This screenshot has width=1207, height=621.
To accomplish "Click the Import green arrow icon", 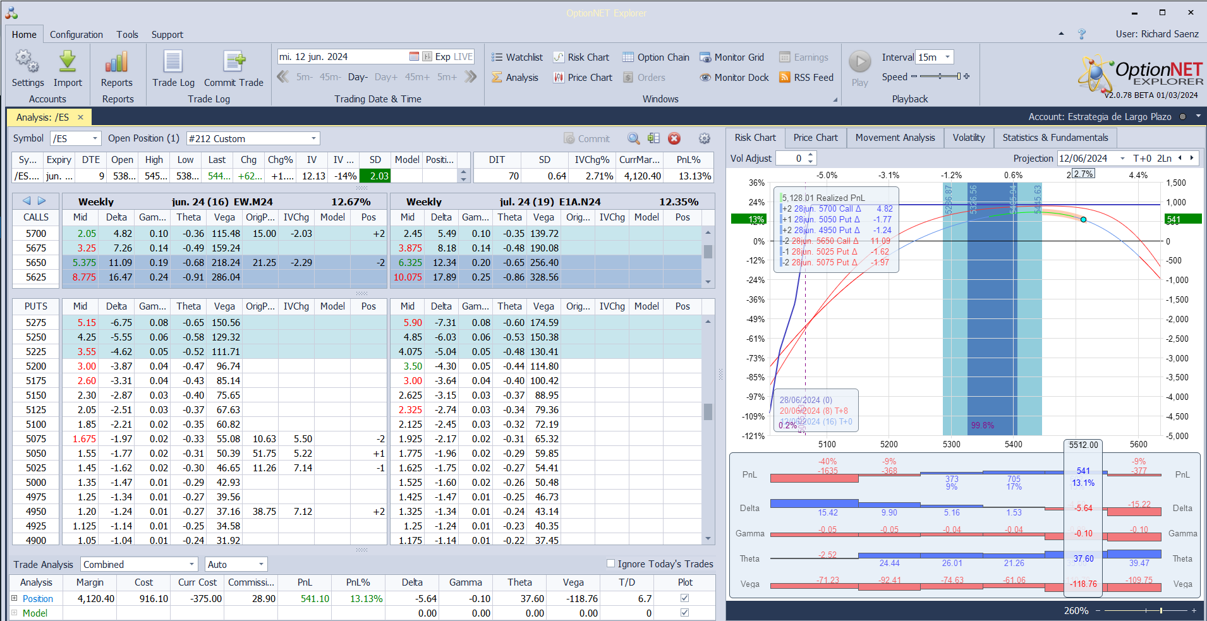I will pos(68,61).
